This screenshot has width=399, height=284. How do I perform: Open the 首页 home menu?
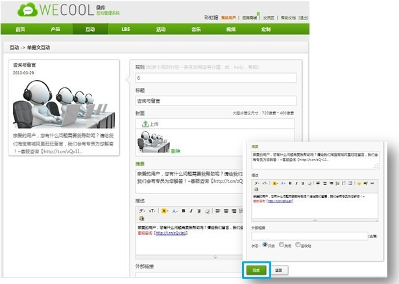20,30
